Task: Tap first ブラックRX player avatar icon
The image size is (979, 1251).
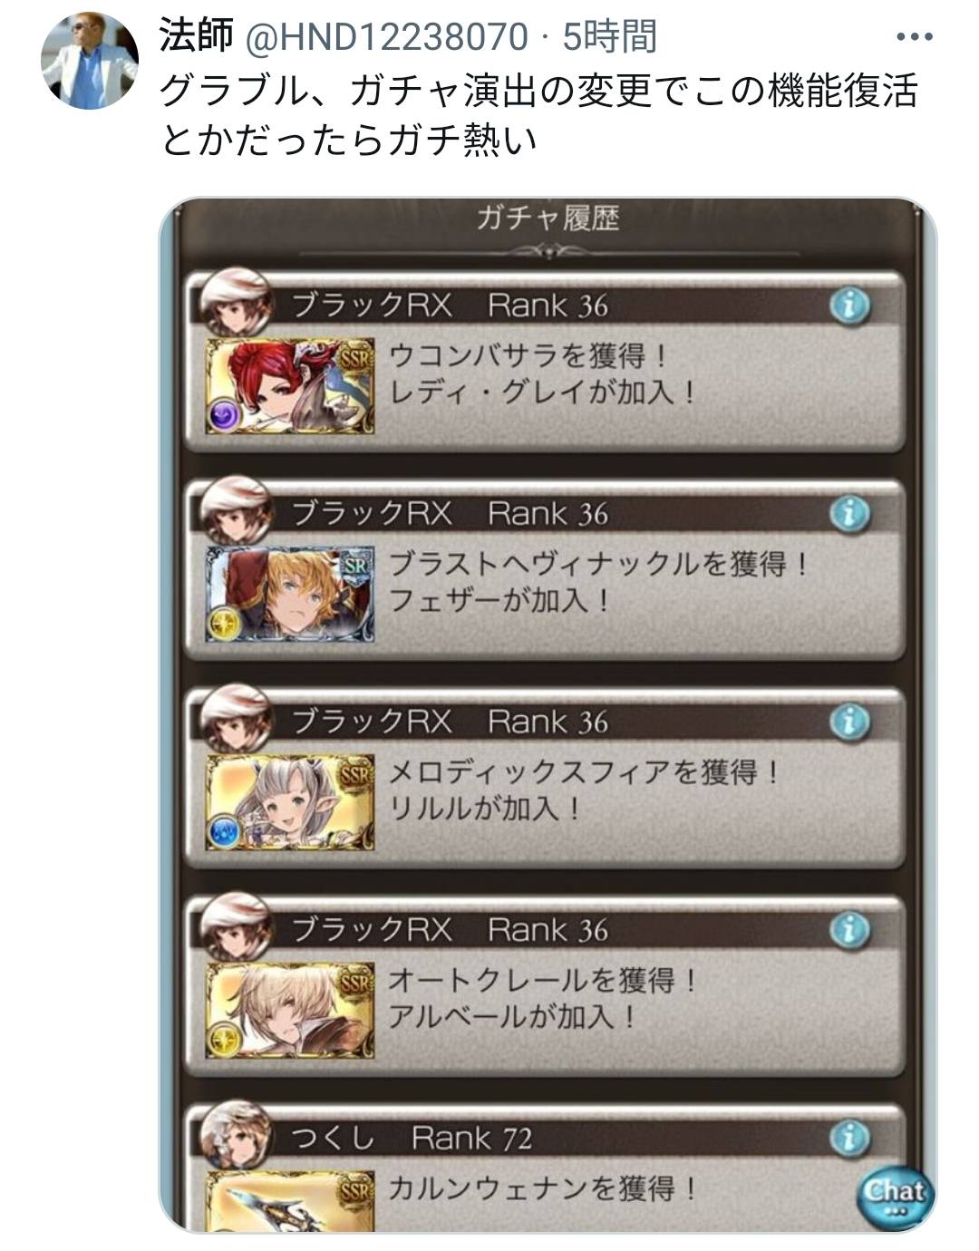Action: click(x=236, y=303)
